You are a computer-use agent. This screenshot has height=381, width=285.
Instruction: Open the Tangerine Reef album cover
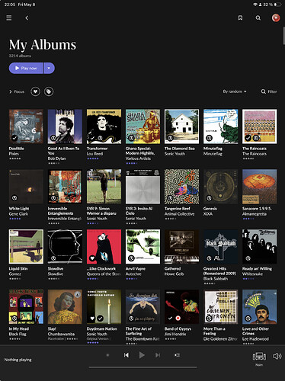coord(181,187)
